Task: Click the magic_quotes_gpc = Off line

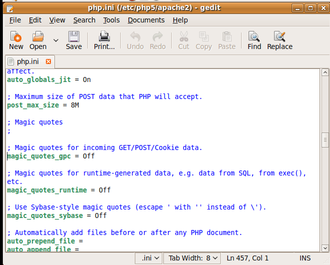Action: point(51,156)
